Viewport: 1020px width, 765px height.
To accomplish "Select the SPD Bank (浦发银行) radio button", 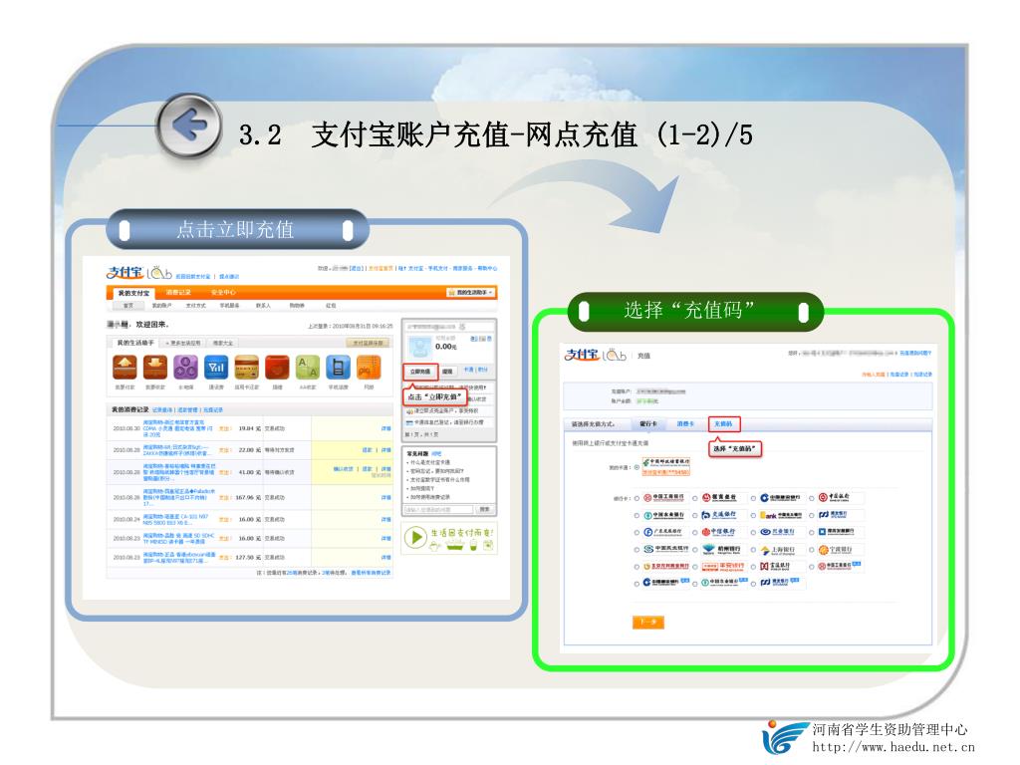I will coord(812,516).
